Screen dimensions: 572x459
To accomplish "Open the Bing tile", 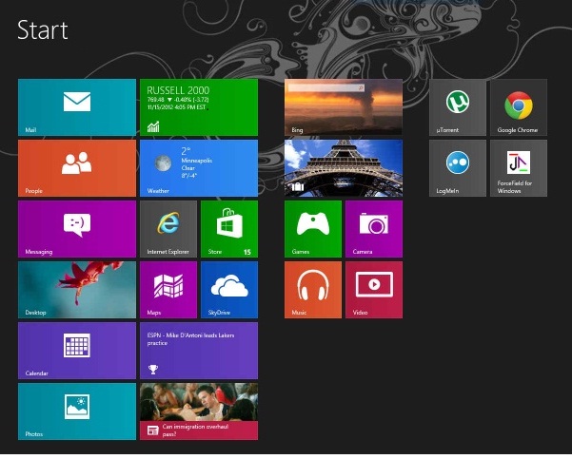I will (344, 107).
